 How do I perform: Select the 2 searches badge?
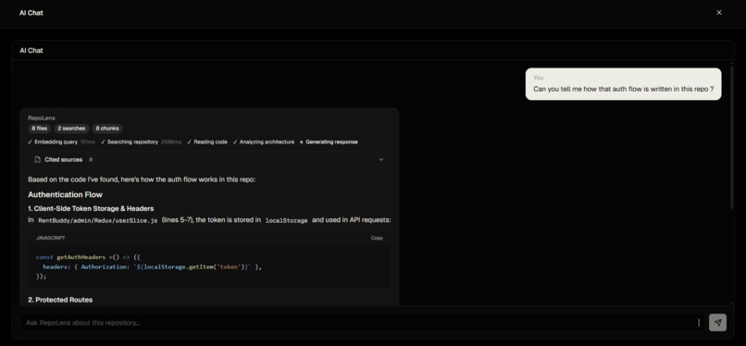point(72,129)
